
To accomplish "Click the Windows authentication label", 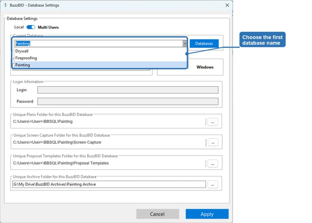I will click(205, 67).
